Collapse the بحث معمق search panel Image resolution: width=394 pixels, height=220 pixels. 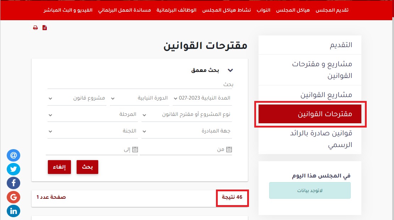[230, 70]
